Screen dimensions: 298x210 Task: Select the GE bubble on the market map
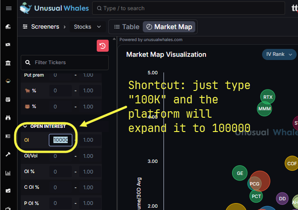[x=240, y=173]
